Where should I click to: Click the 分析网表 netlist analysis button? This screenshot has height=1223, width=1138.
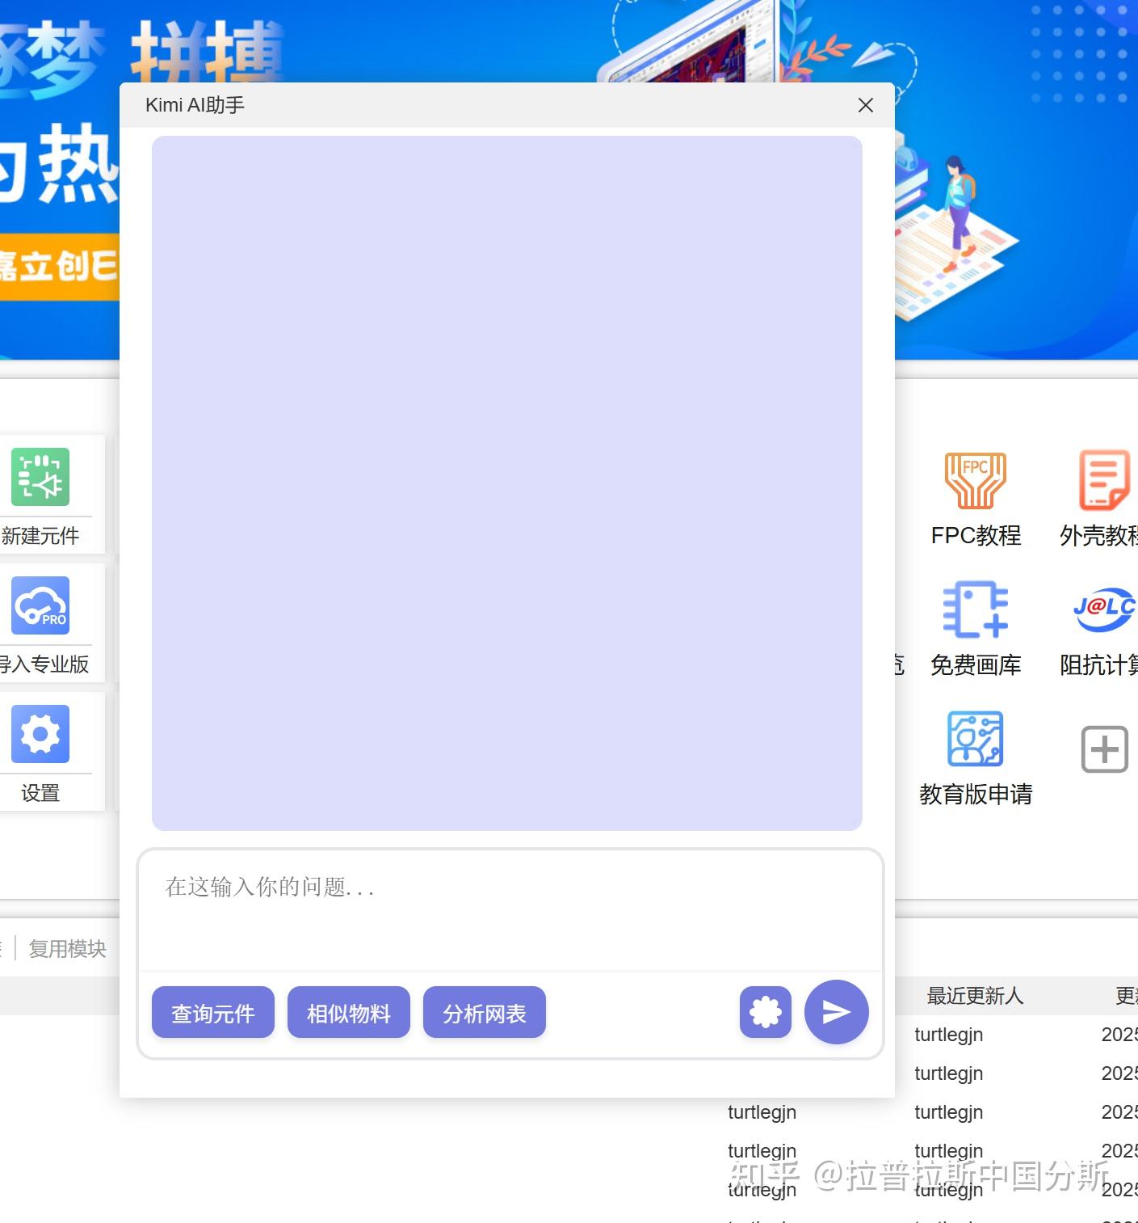[484, 1012]
